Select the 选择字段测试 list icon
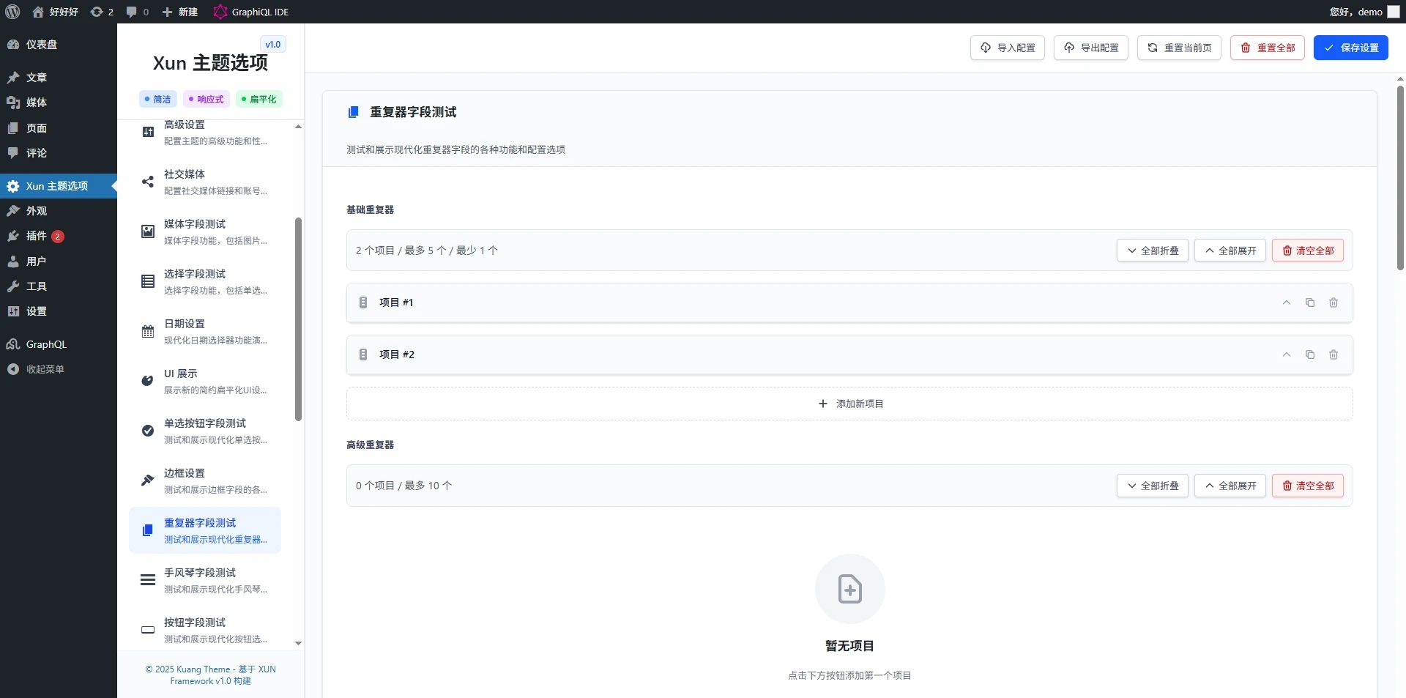Viewport: 1406px width, 698px height. tap(148, 281)
